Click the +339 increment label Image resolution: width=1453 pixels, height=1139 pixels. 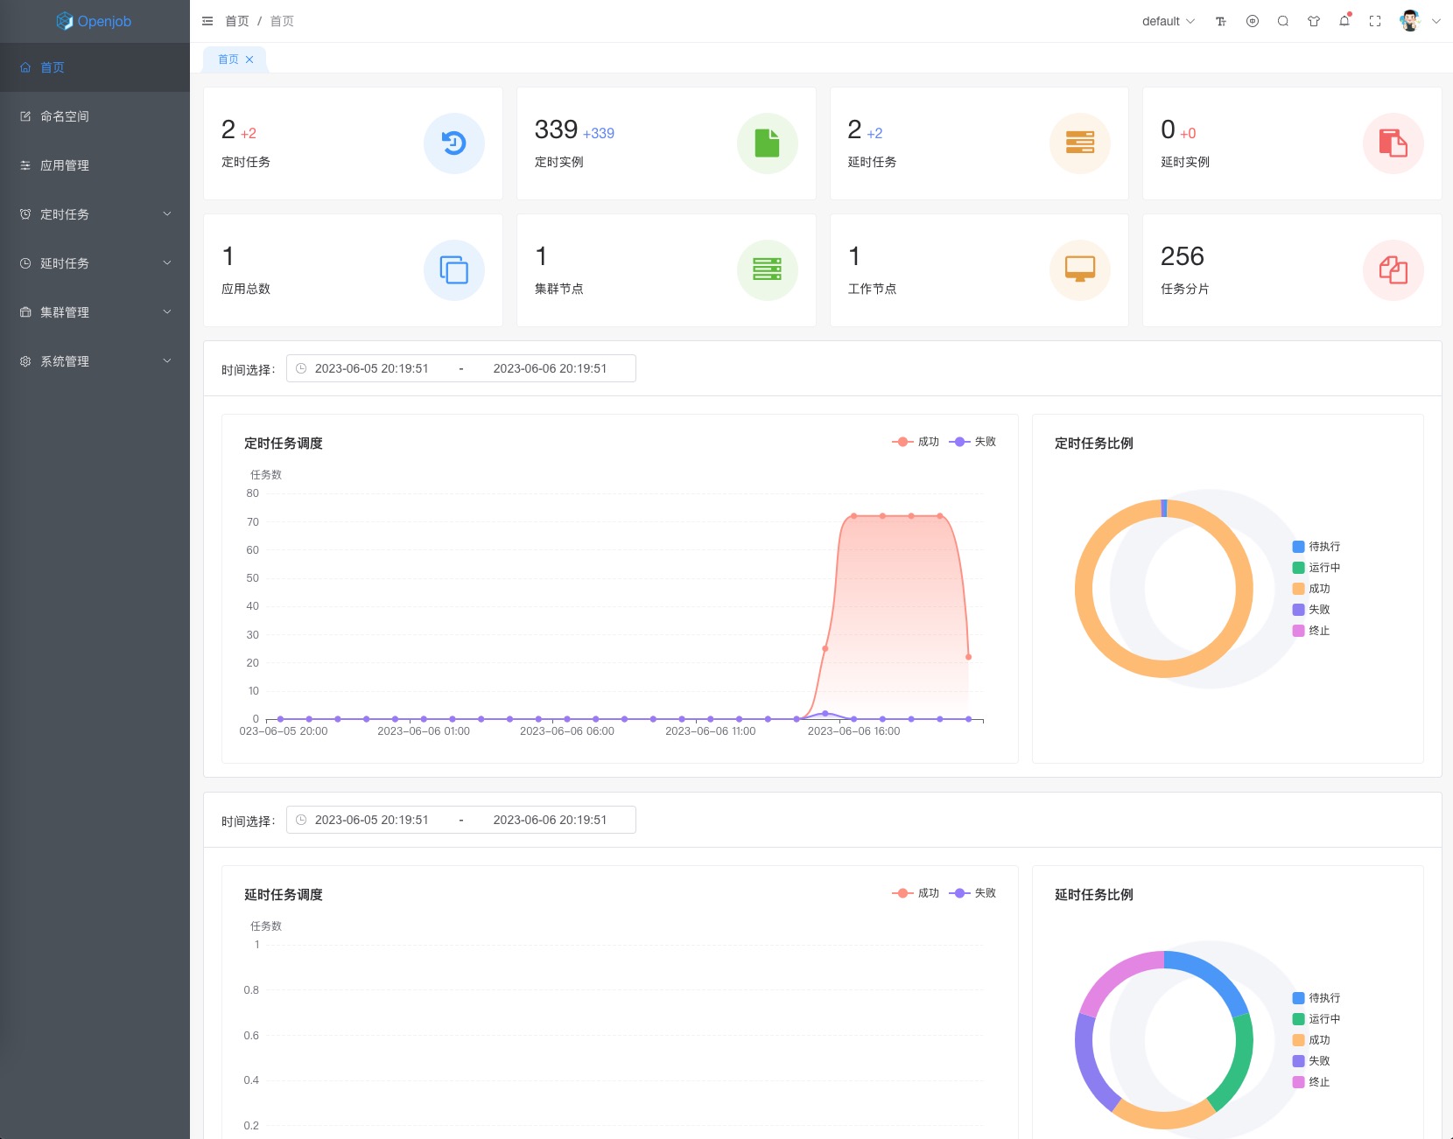[599, 134]
